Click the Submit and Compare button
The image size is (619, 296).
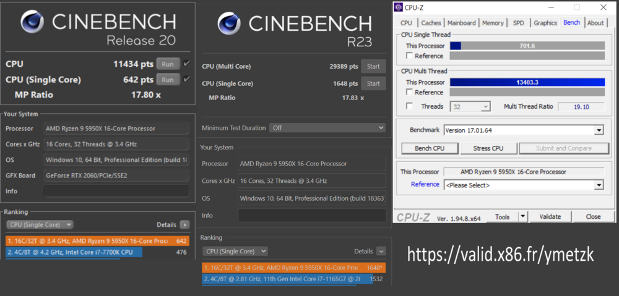(x=564, y=148)
